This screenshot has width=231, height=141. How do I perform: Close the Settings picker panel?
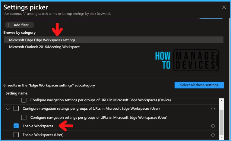224,7
